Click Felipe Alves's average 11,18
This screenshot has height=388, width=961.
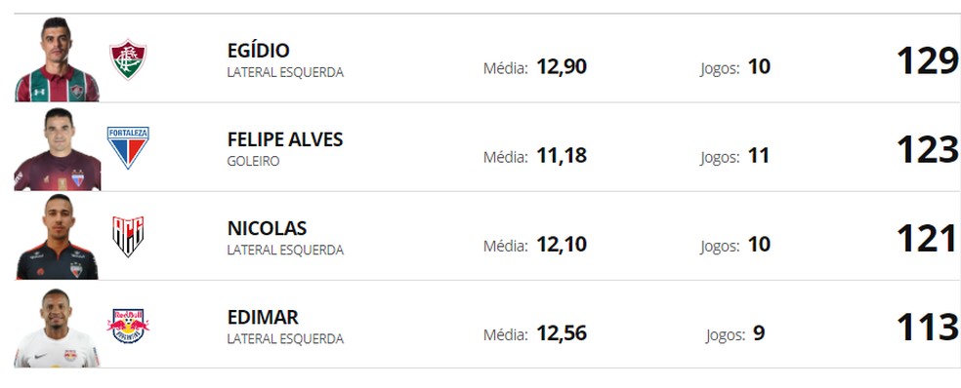(562, 155)
